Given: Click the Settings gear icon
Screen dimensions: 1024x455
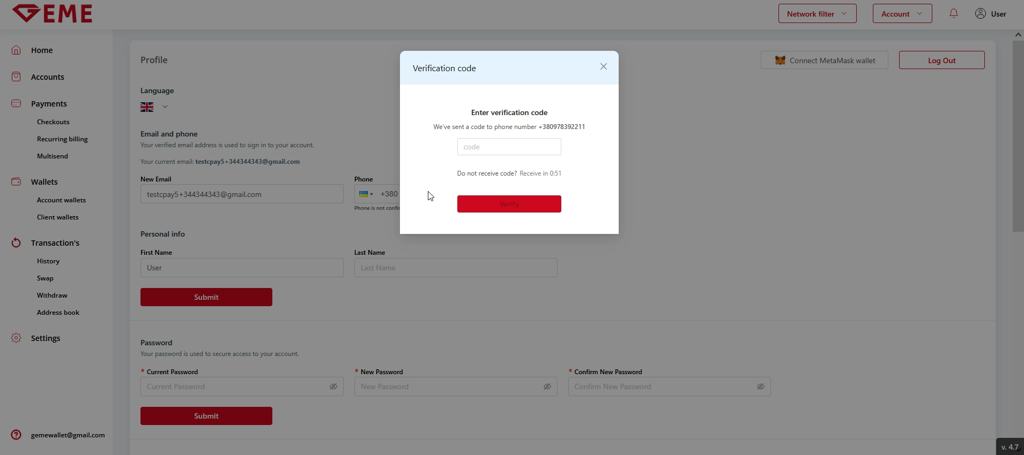Looking at the screenshot, I should (16, 338).
